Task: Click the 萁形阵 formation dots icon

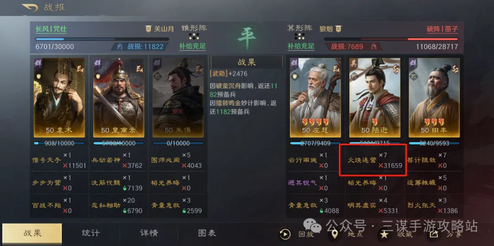Action: click(x=299, y=36)
